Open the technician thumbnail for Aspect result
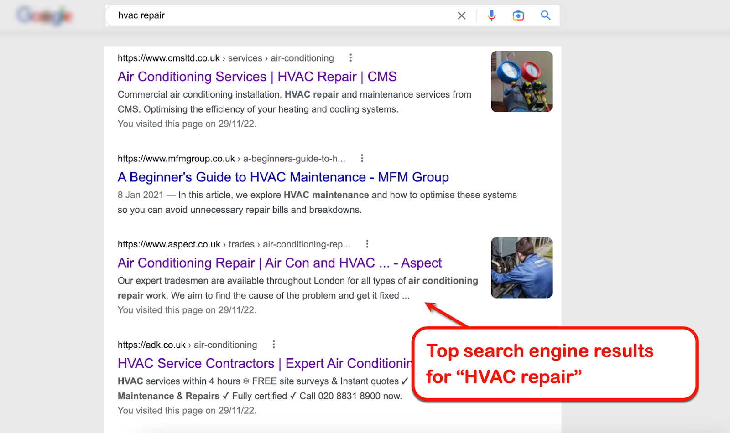The width and height of the screenshot is (730, 433). tap(521, 268)
